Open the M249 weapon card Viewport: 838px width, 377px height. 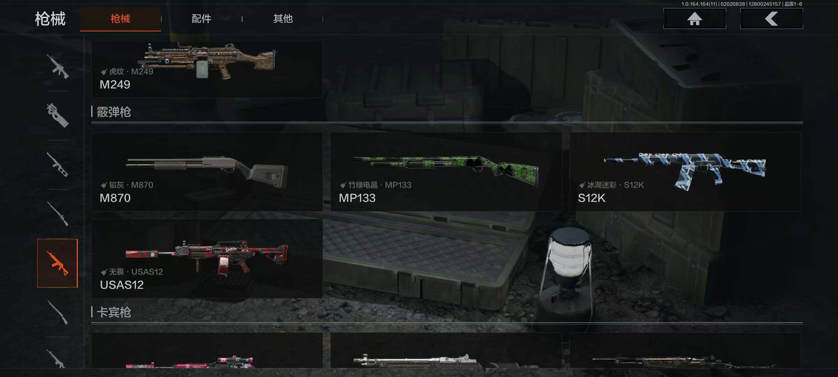click(207, 70)
